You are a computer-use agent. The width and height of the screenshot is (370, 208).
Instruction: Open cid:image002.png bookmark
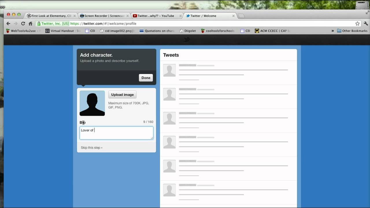point(117,31)
